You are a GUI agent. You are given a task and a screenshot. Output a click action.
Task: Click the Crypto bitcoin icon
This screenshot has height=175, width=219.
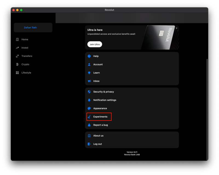17,64
